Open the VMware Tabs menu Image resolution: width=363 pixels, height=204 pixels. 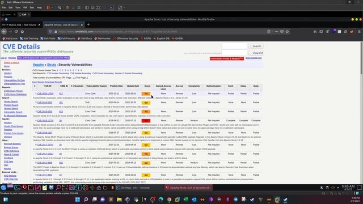pyautogui.click(x=32, y=7)
